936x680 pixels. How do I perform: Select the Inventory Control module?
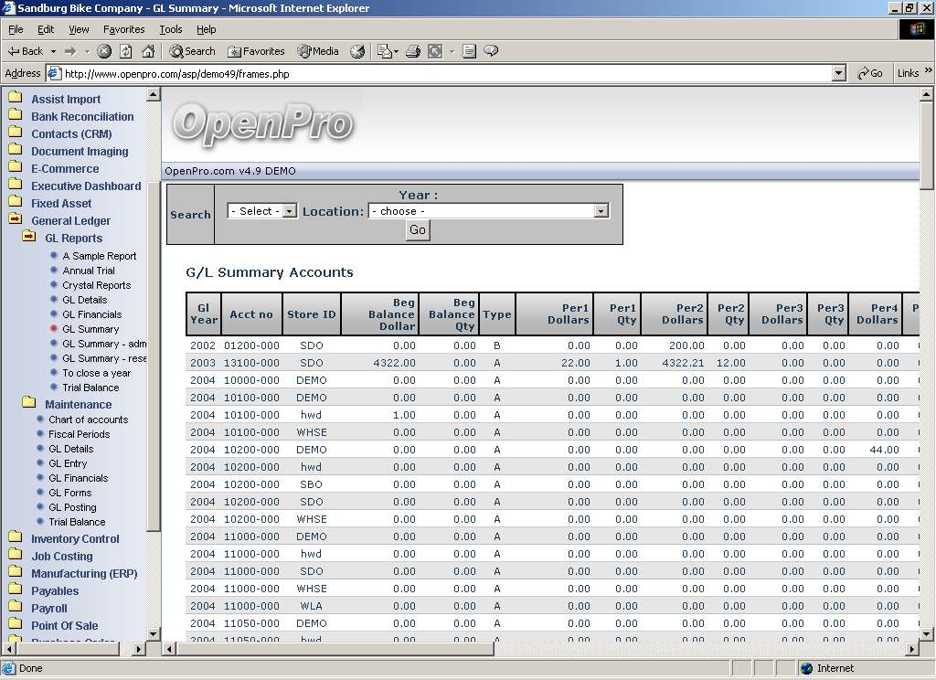(75, 539)
